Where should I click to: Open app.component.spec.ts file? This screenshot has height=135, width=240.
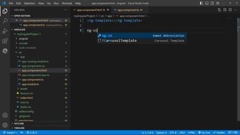tap(40, 75)
